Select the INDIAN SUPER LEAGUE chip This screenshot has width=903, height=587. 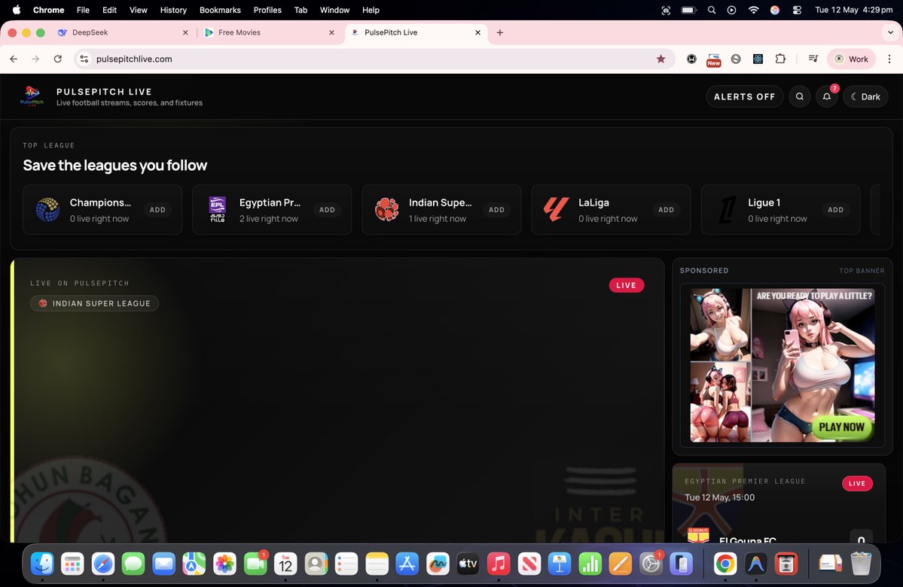(94, 303)
